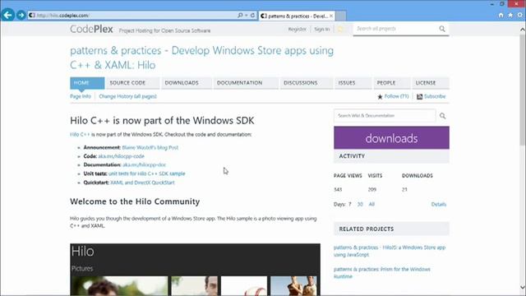This screenshot has height=296, width=526.
Task: Show activity for 30 days
Action: (360, 204)
